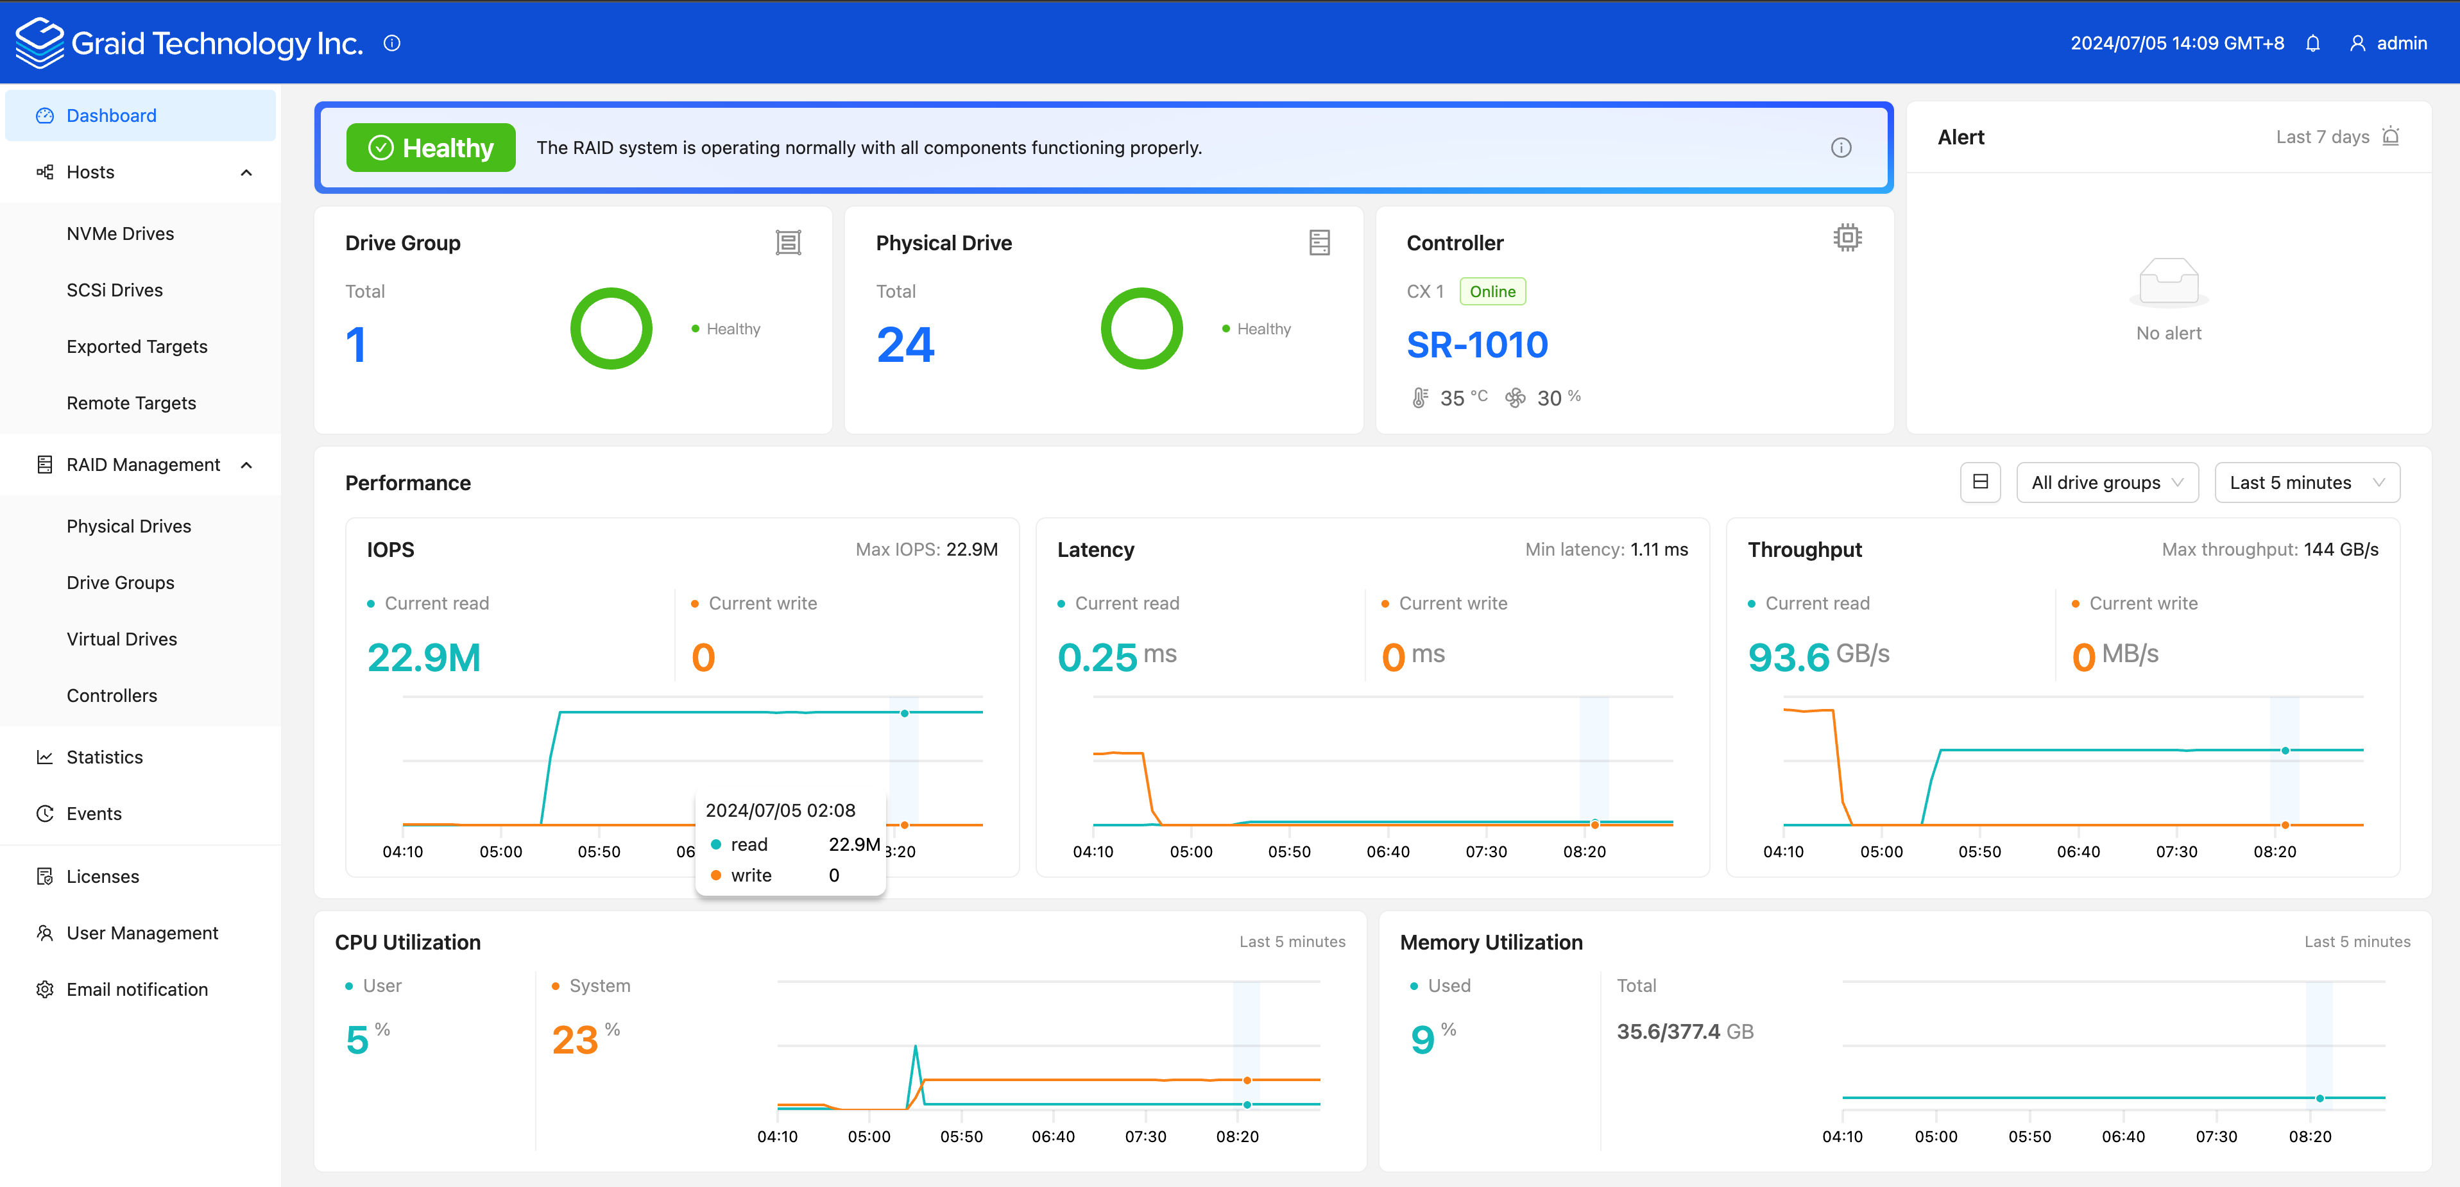Open Drive Groups page
The width and height of the screenshot is (2460, 1187).
(x=121, y=583)
